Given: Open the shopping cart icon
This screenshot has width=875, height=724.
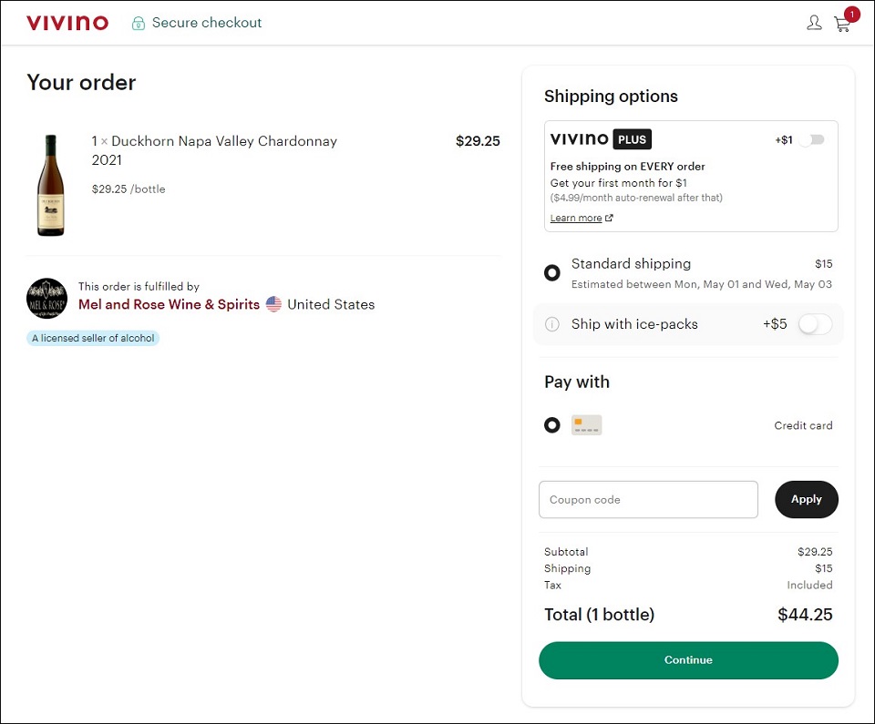Looking at the screenshot, I should pyautogui.click(x=841, y=24).
